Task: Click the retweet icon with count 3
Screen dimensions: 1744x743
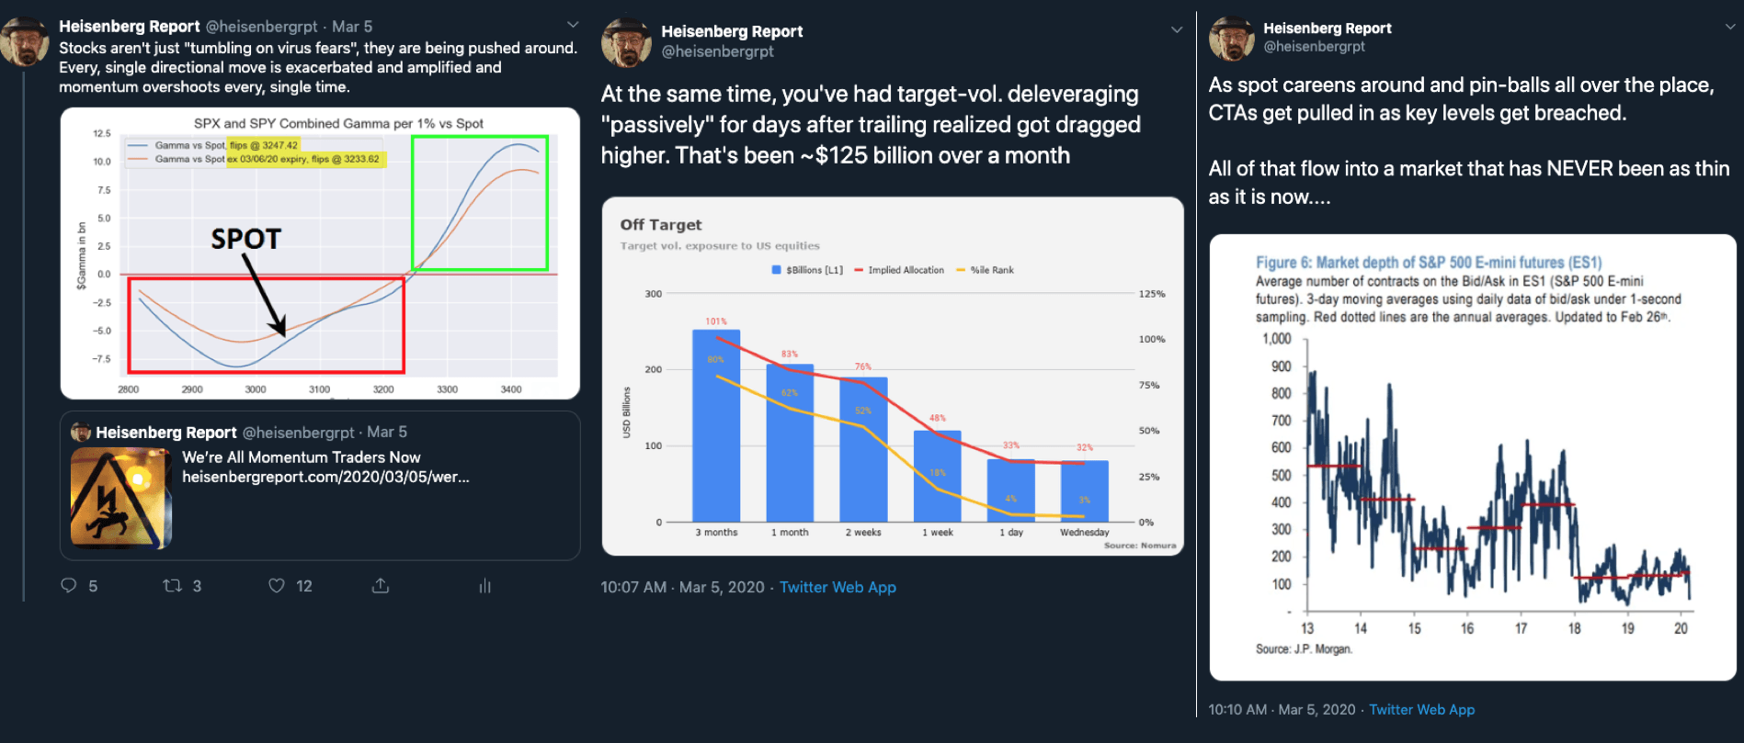Action: [172, 585]
